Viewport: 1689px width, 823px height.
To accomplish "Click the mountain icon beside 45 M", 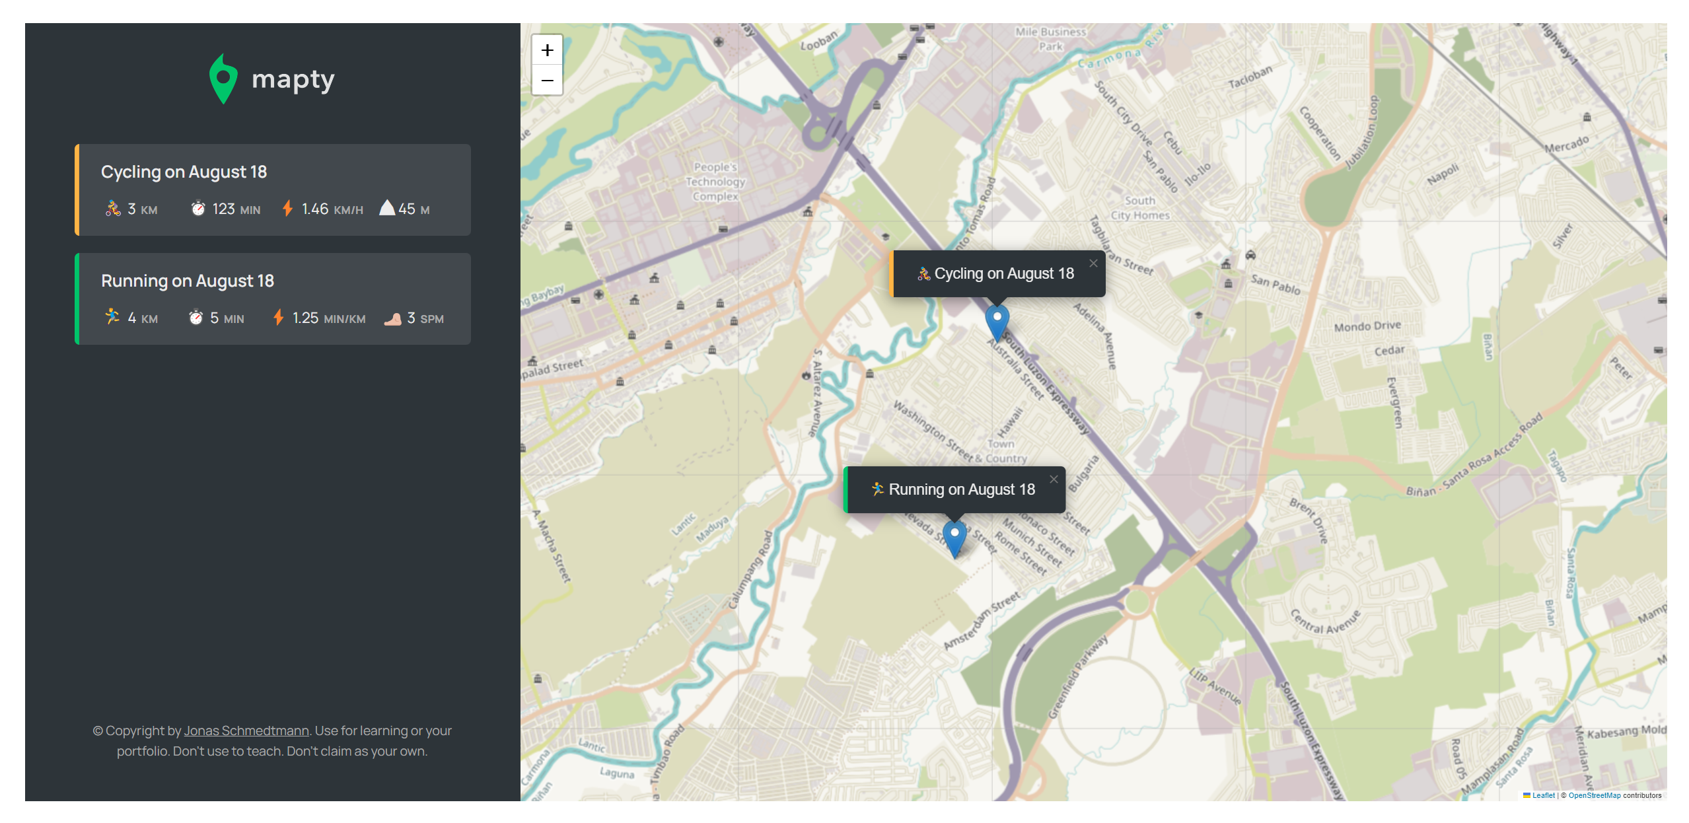I will click(x=387, y=208).
